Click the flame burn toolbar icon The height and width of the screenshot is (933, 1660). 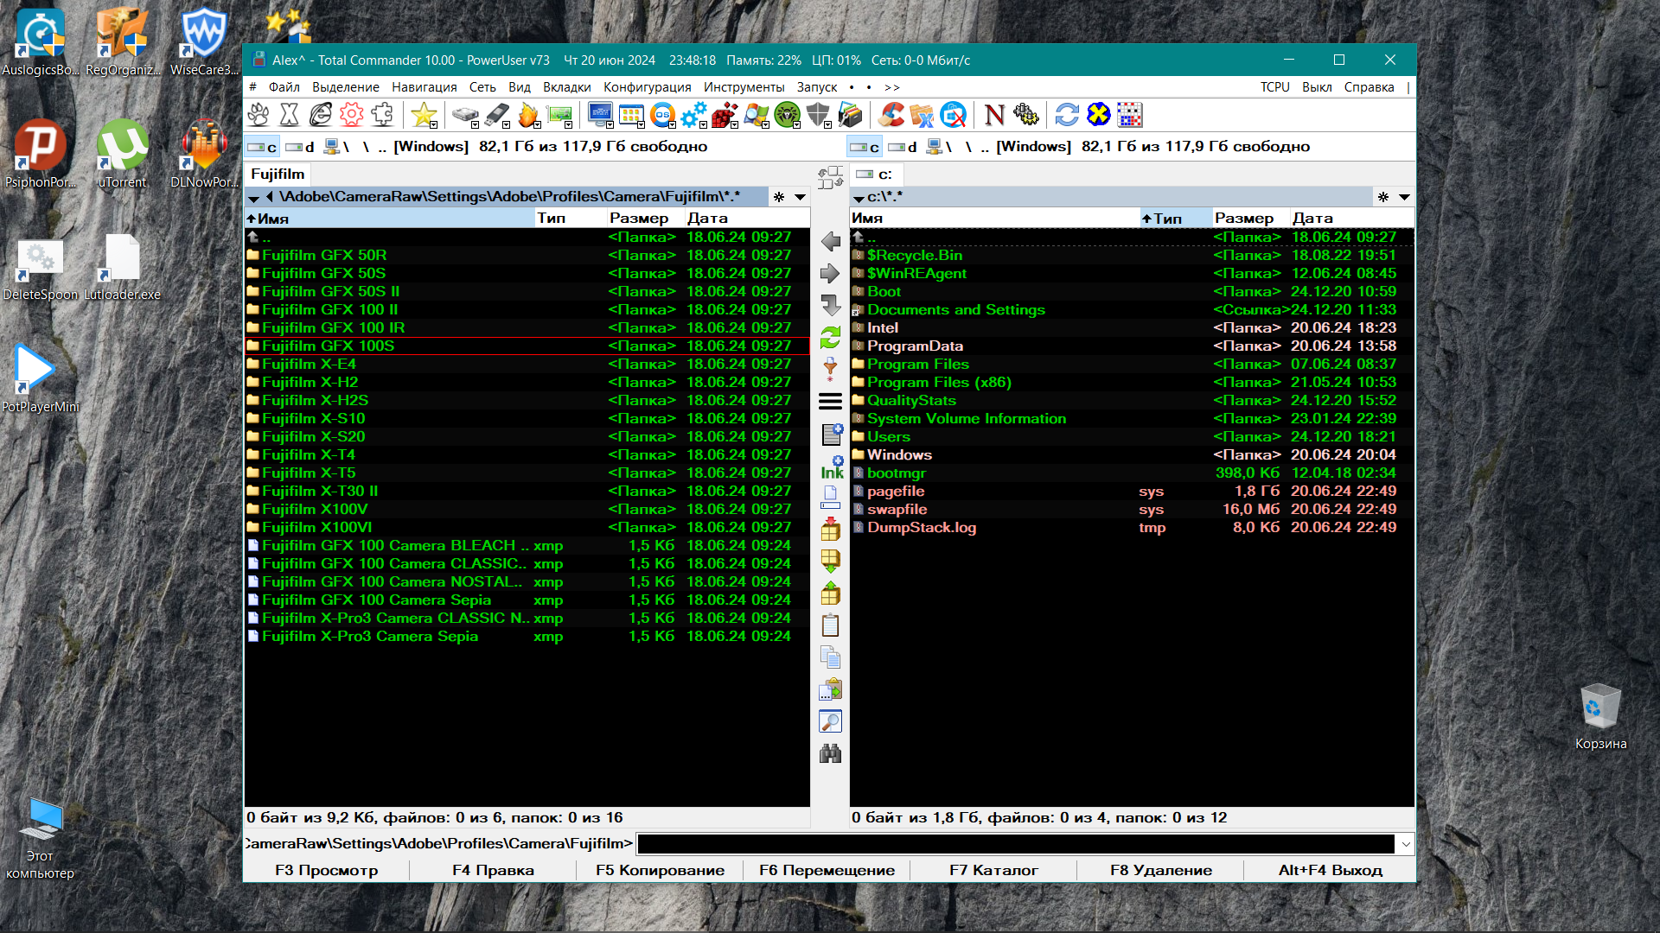[528, 115]
